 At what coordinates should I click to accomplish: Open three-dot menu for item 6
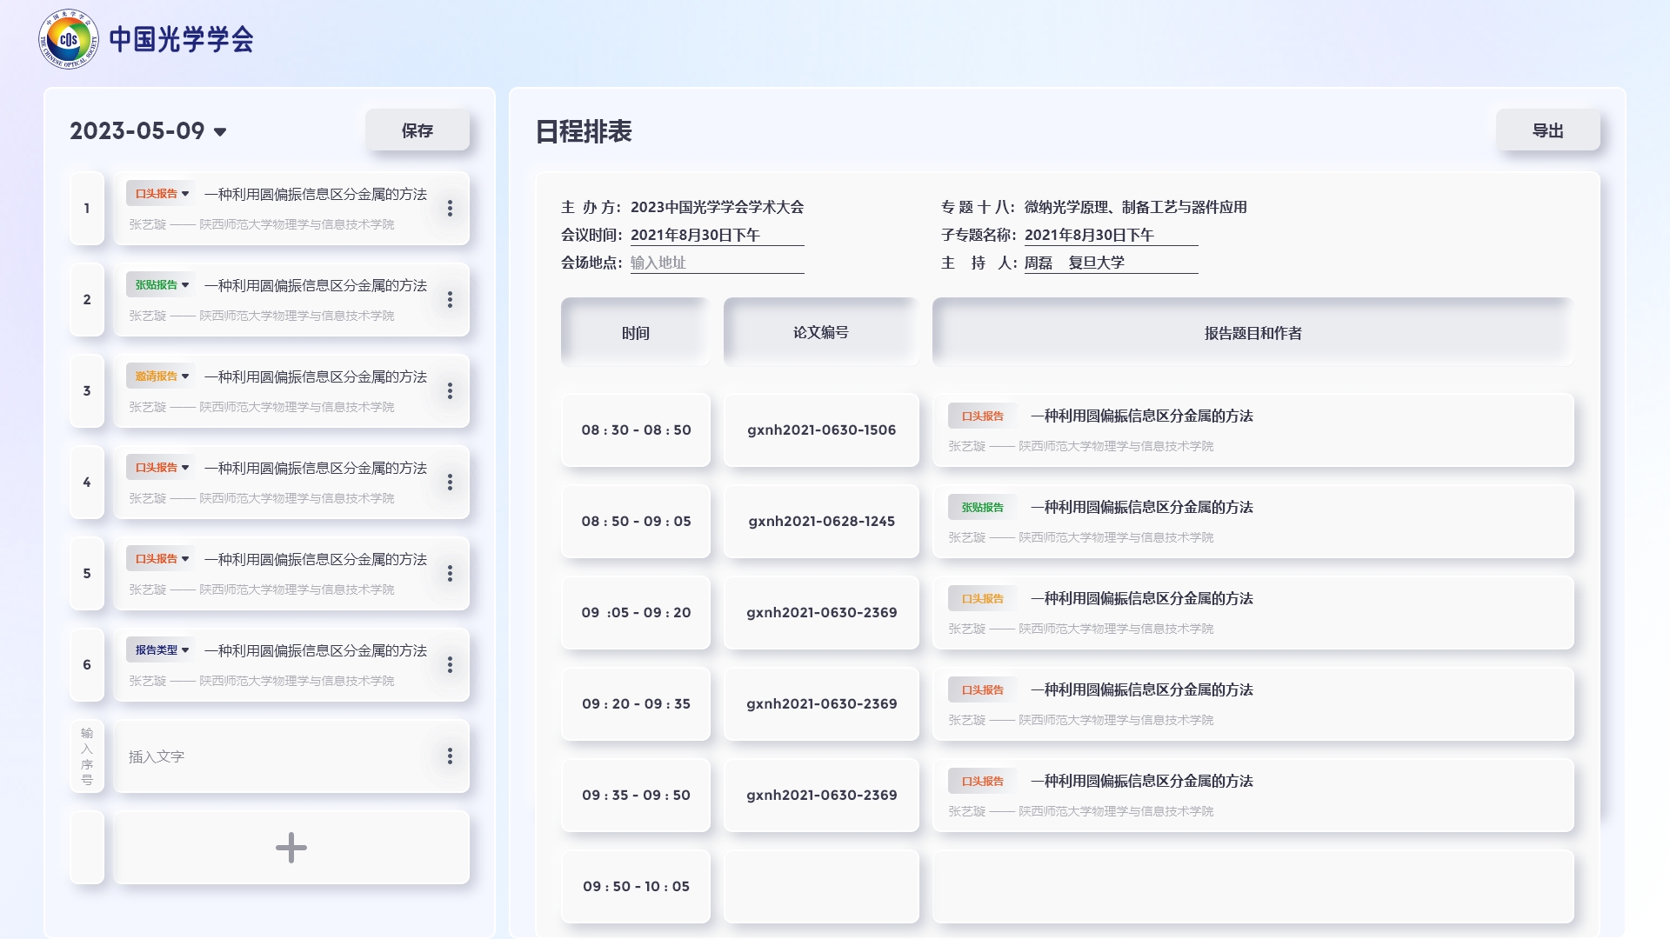tap(450, 665)
